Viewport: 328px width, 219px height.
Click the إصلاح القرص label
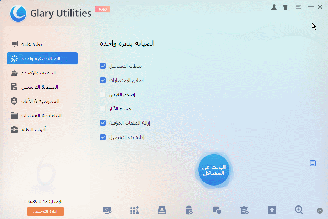click(122, 95)
